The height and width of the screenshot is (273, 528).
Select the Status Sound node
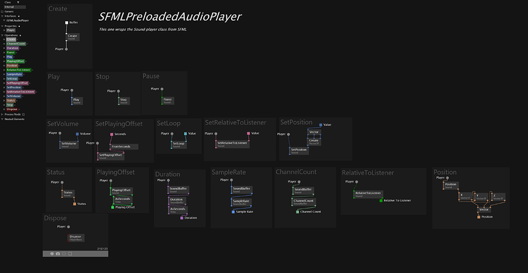click(69, 194)
